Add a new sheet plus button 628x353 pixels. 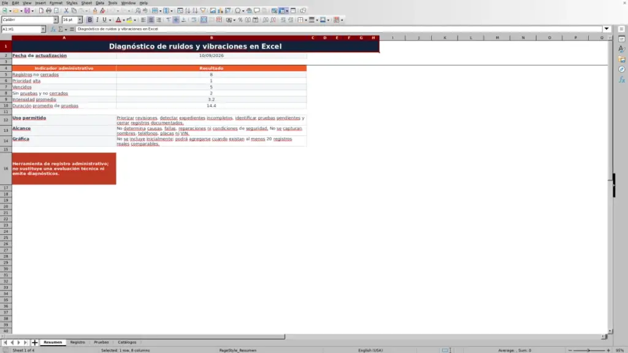(34, 343)
